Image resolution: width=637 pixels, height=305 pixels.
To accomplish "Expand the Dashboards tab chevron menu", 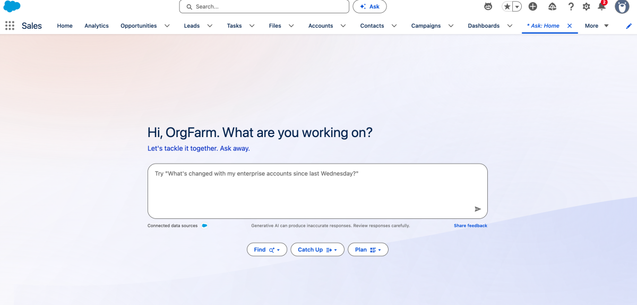I will (510, 26).
